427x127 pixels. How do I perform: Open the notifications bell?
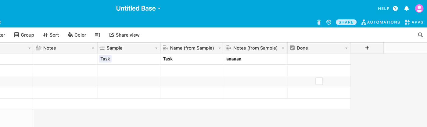(x=406, y=9)
